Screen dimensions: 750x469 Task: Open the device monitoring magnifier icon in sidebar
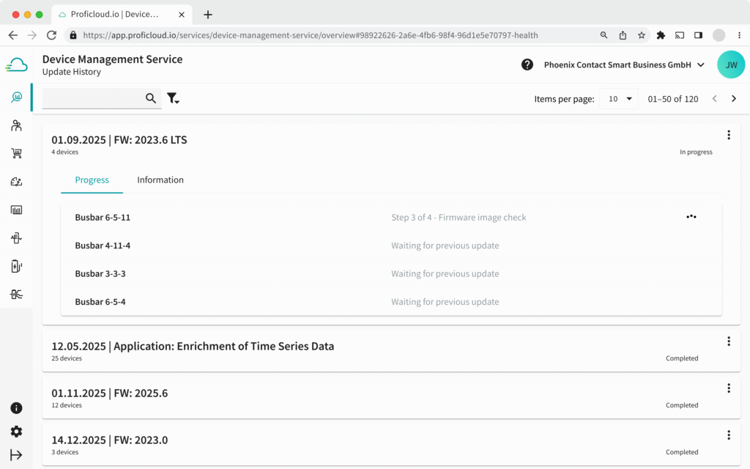tap(16, 97)
